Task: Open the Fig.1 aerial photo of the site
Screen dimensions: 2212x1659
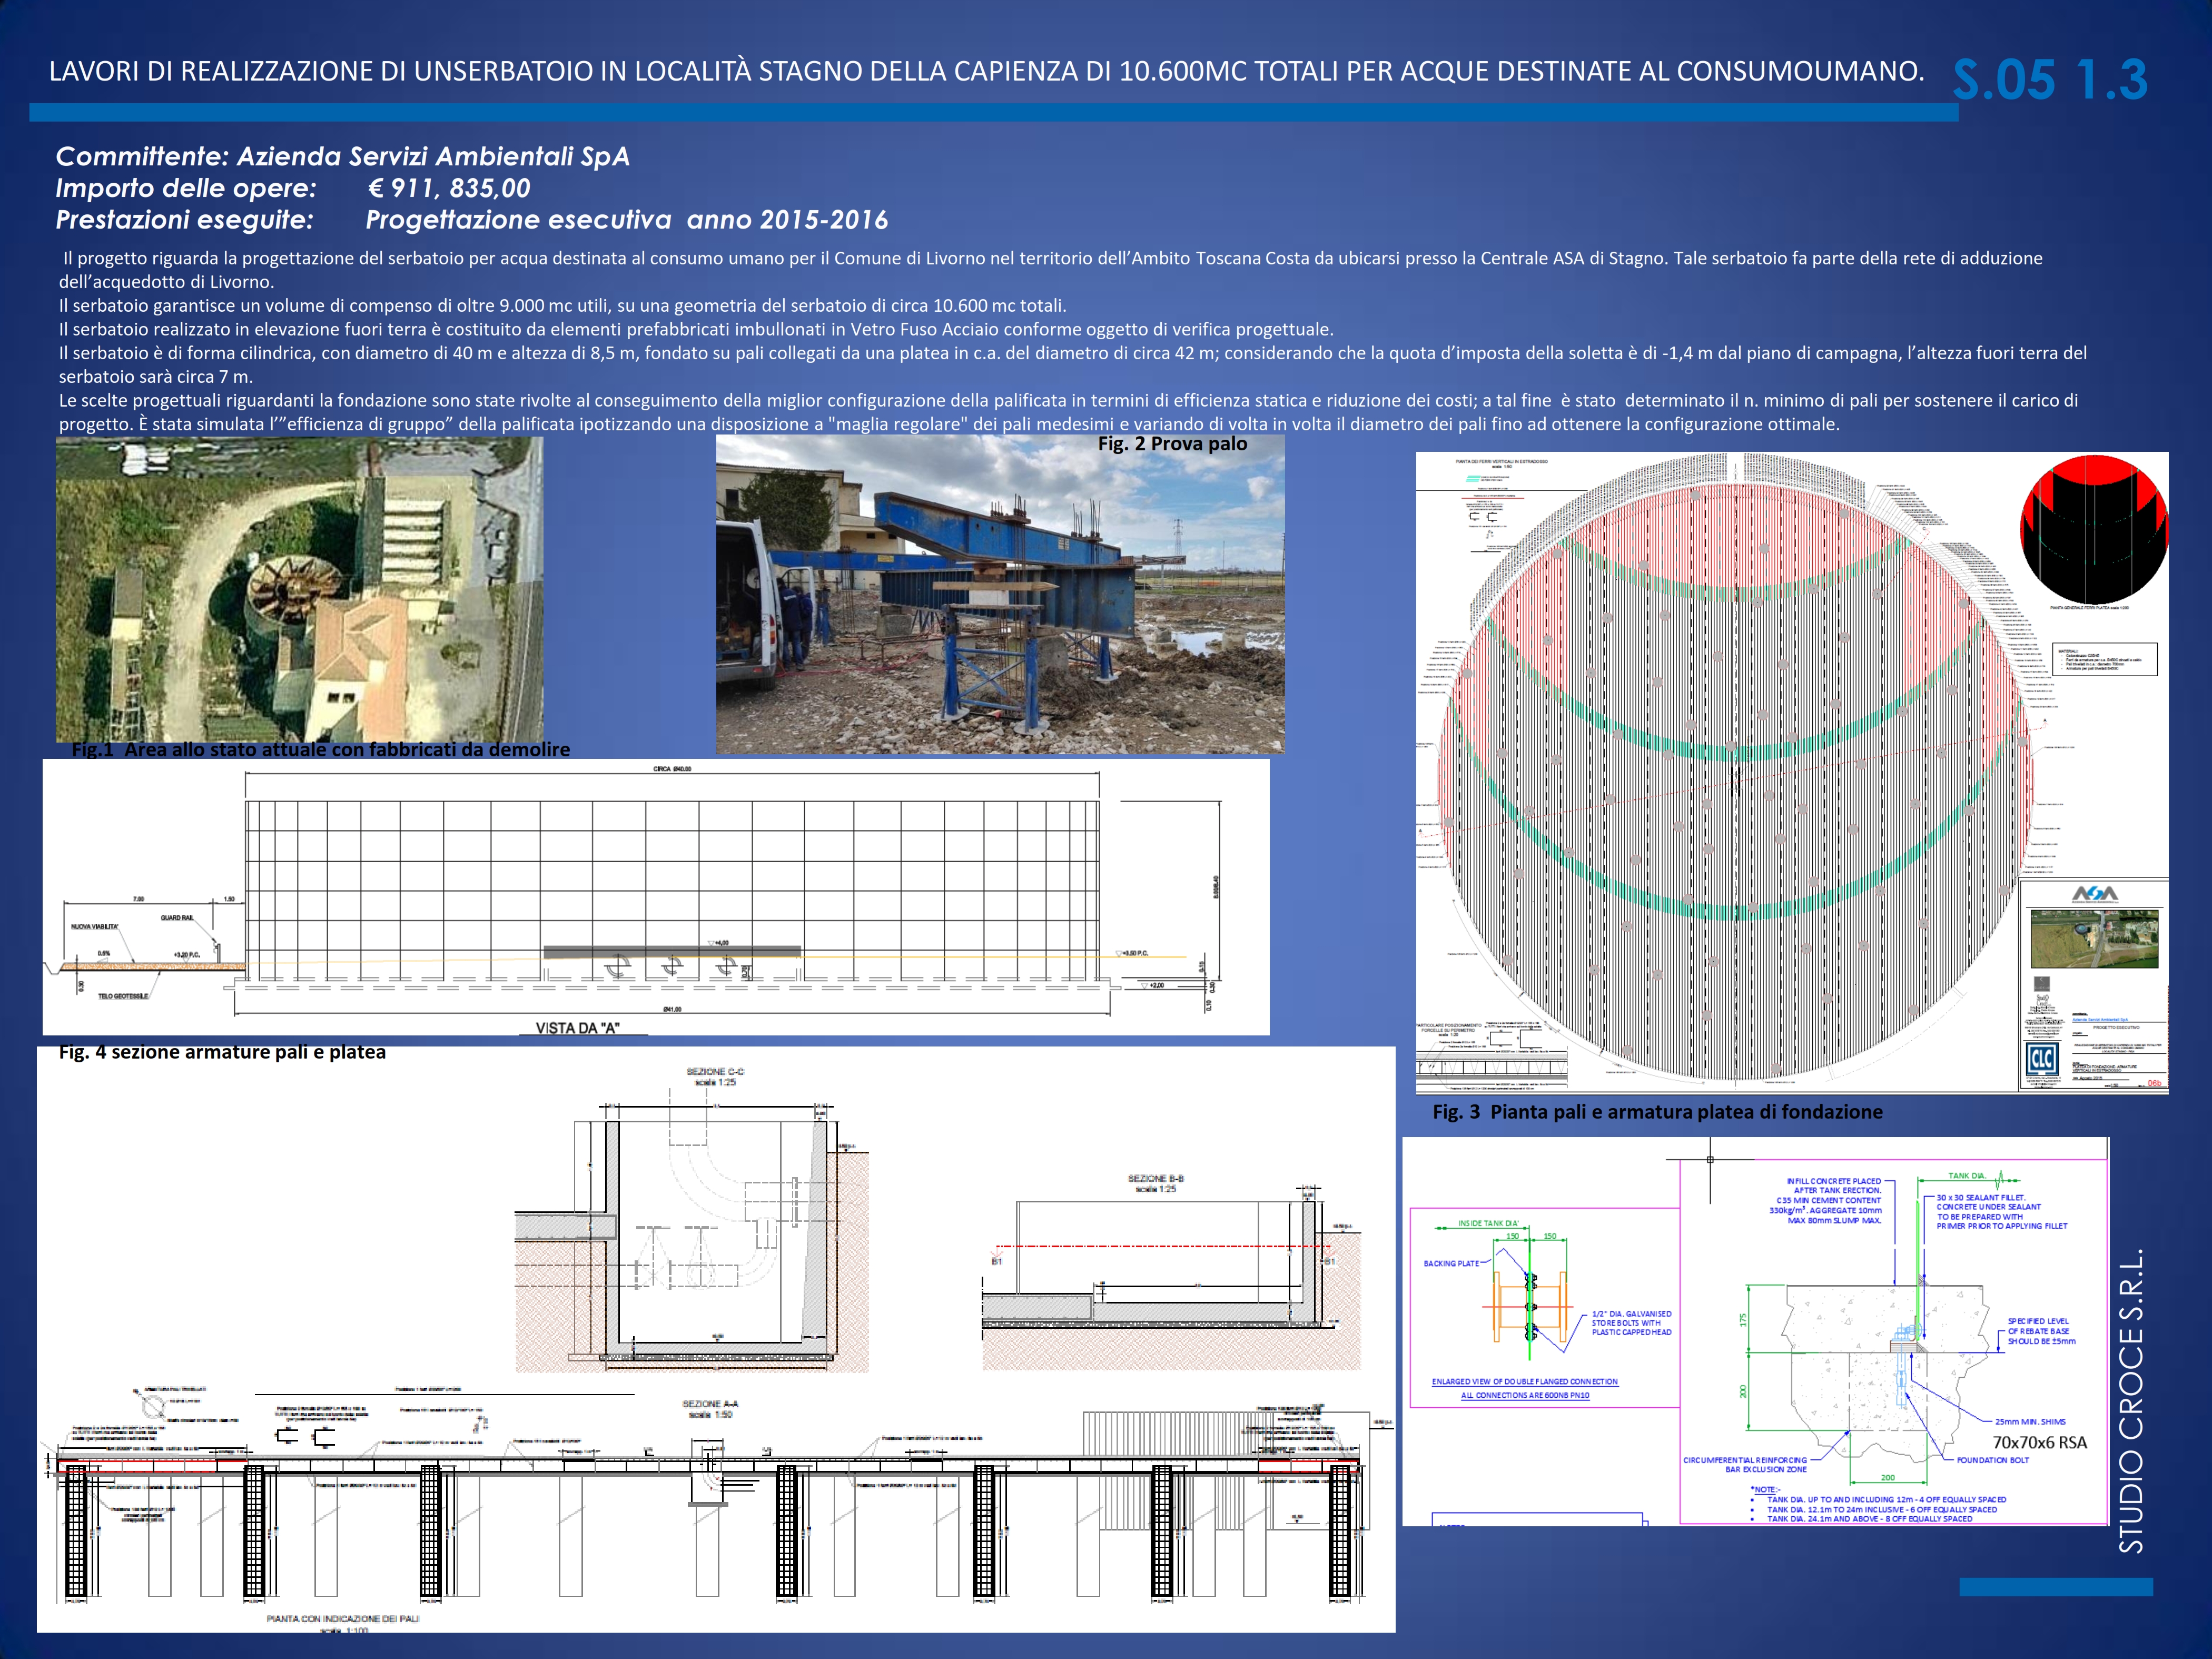Action: pos(299,589)
